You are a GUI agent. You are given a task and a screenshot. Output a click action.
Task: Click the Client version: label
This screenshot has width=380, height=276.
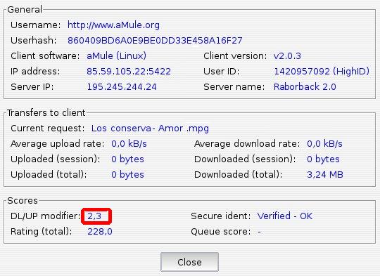click(x=235, y=56)
